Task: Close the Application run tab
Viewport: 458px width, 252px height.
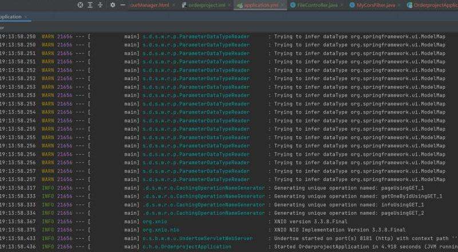Action: (26, 17)
